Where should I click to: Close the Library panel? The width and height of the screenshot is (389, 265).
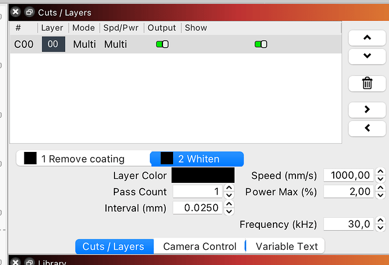16,262
